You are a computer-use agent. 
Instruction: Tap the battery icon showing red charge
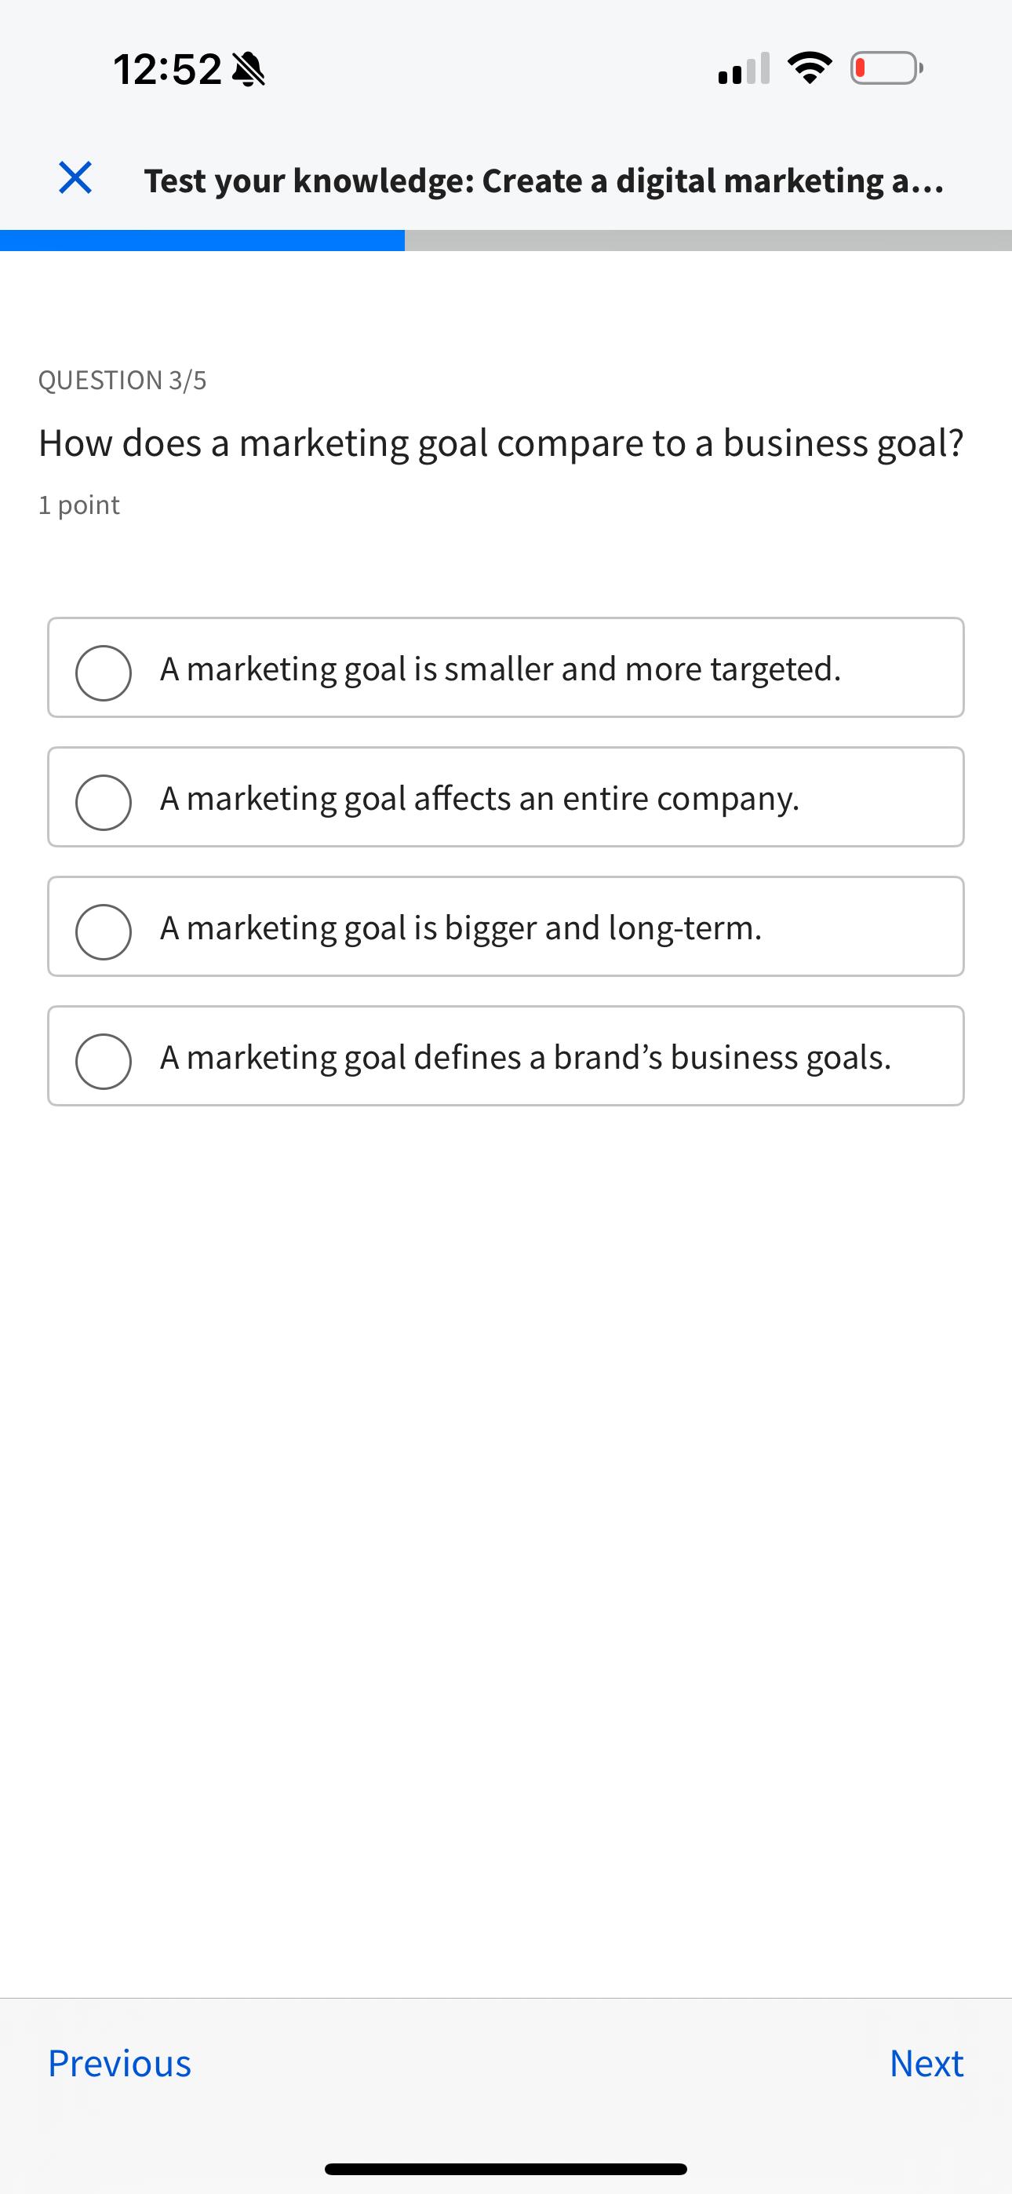pyautogui.click(x=883, y=69)
